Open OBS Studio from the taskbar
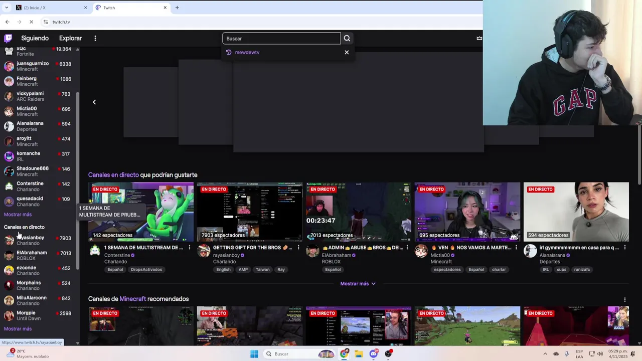The height and width of the screenshot is (361, 642). (388, 354)
